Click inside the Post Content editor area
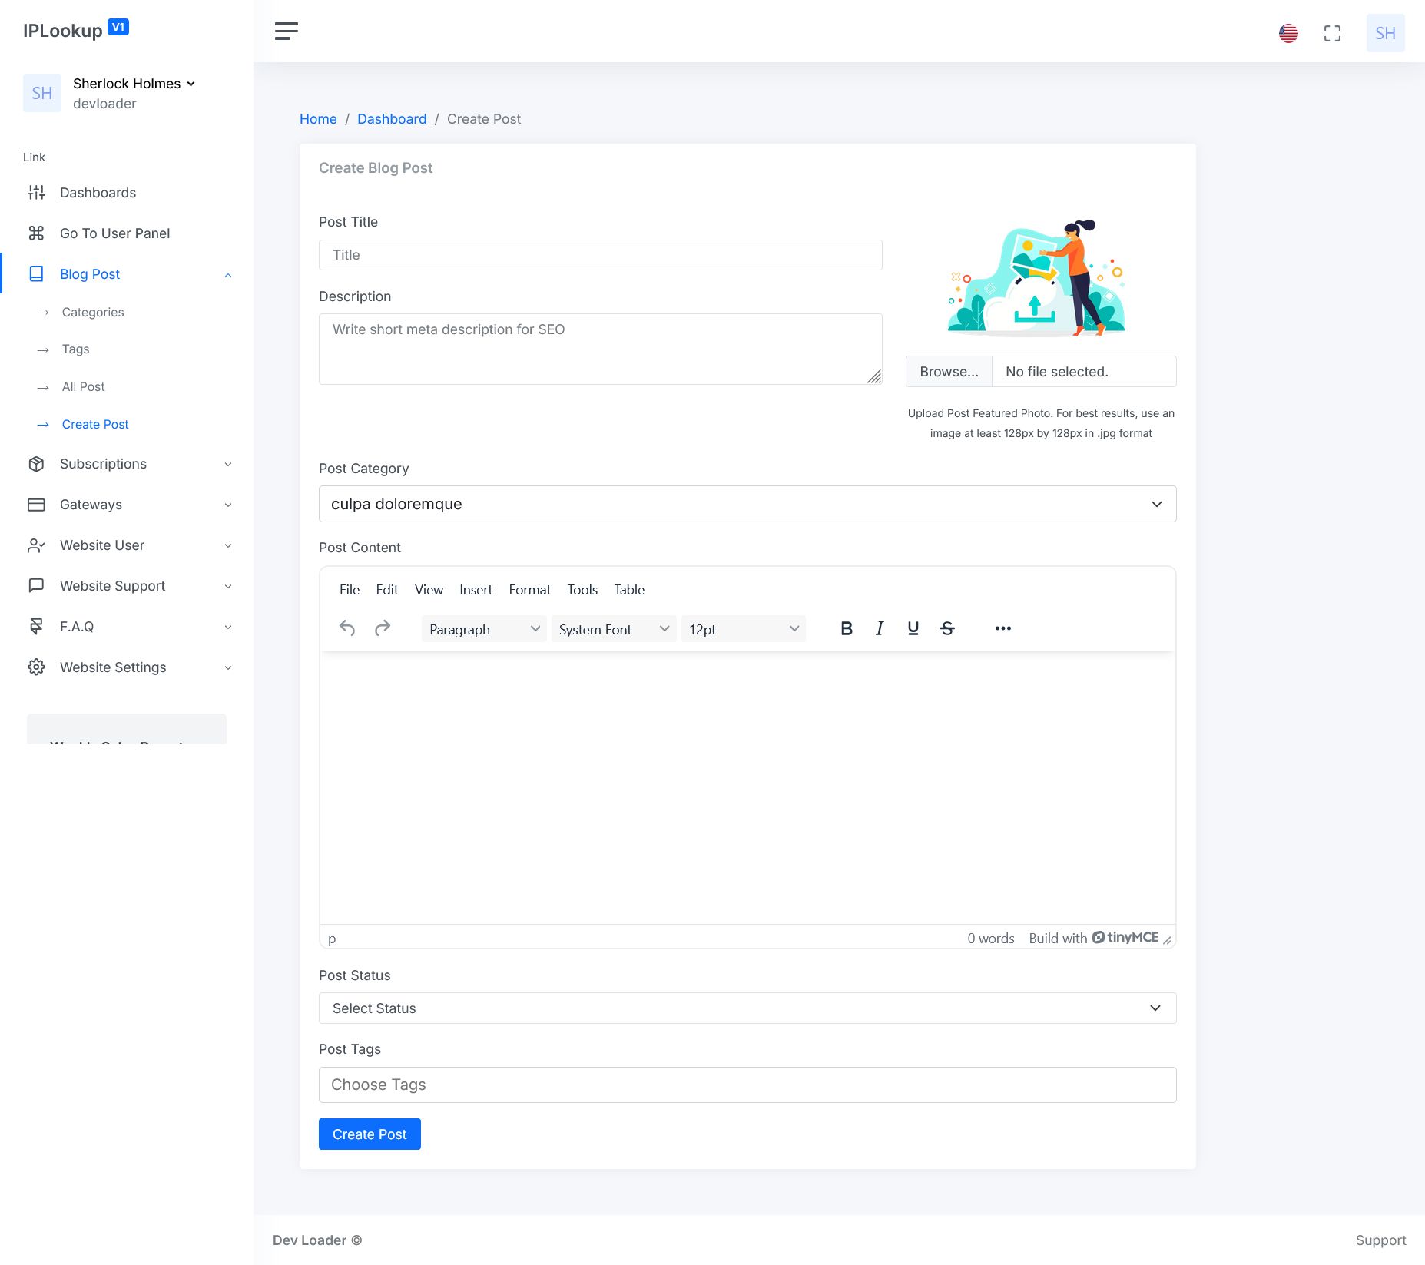Screen dimensions: 1425x1265 (x=747, y=788)
